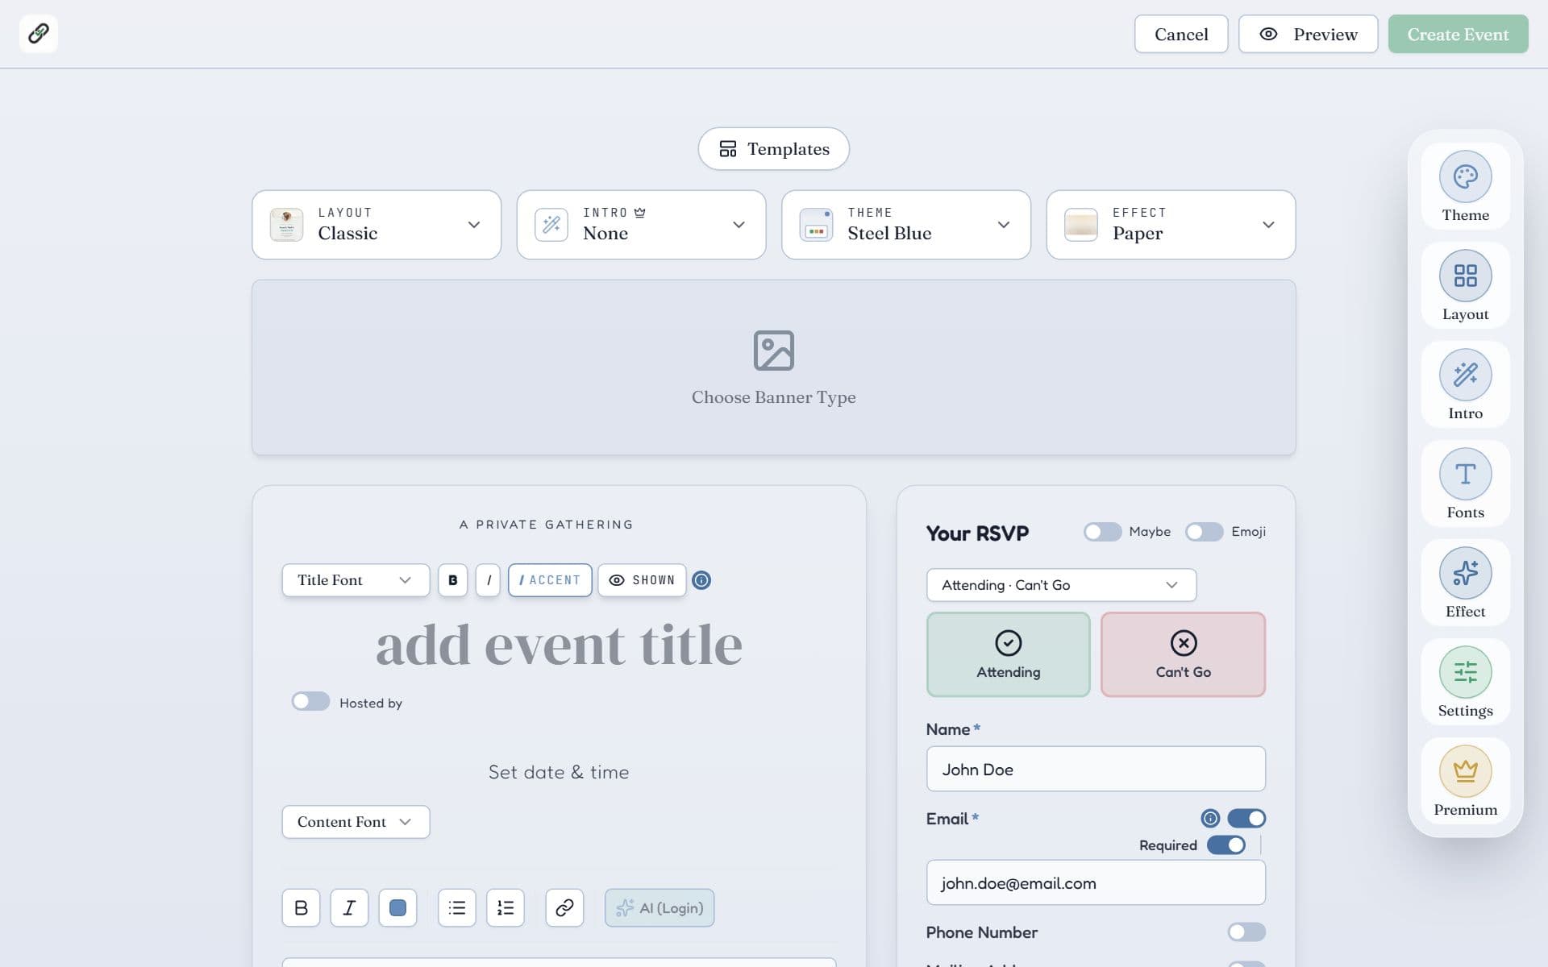Expand the Attending · Can't Go dropdown
This screenshot has height=967, width=1548.
pyautogui.click(x=1061, y=585)
